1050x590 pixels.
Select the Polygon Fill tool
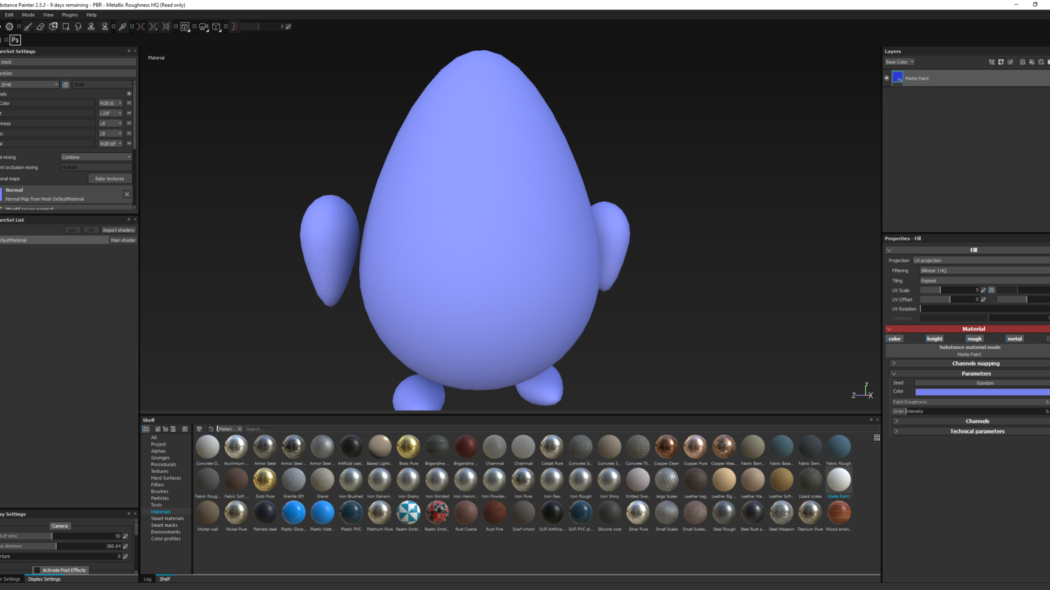[x=66, y=26]
